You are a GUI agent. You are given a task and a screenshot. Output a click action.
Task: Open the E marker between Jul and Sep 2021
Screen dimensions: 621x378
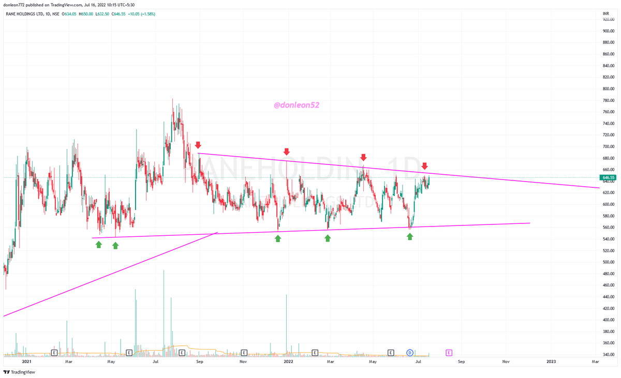point(182,353)
